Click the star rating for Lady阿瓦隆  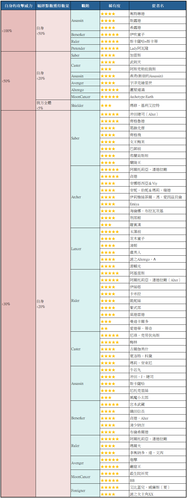110,48
